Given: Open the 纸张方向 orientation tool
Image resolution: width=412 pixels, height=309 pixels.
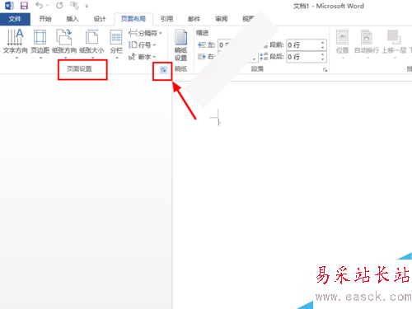Looking at the screenshot, I should point(64,44).
